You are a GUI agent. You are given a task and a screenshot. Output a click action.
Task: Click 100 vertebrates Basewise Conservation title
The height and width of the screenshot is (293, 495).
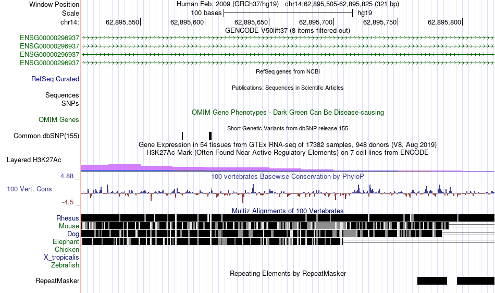click(x=288, y=177)
